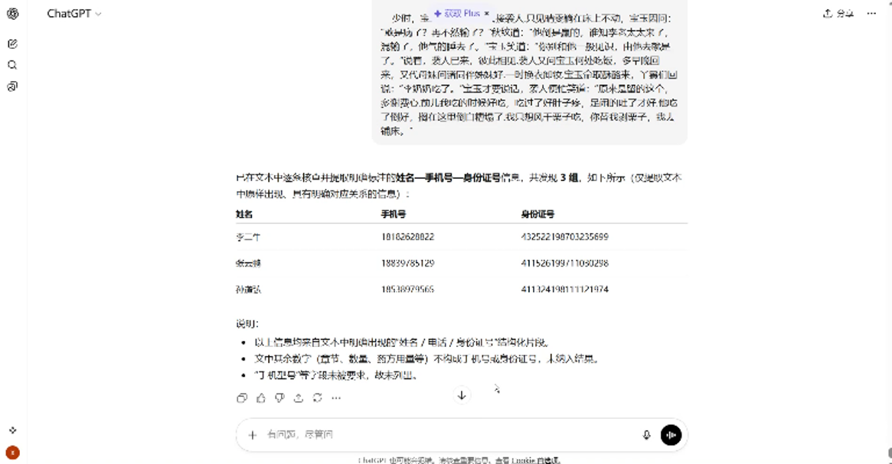Click the 姓名 table column header
Screen dimensions: 892x464
(244, 214)
